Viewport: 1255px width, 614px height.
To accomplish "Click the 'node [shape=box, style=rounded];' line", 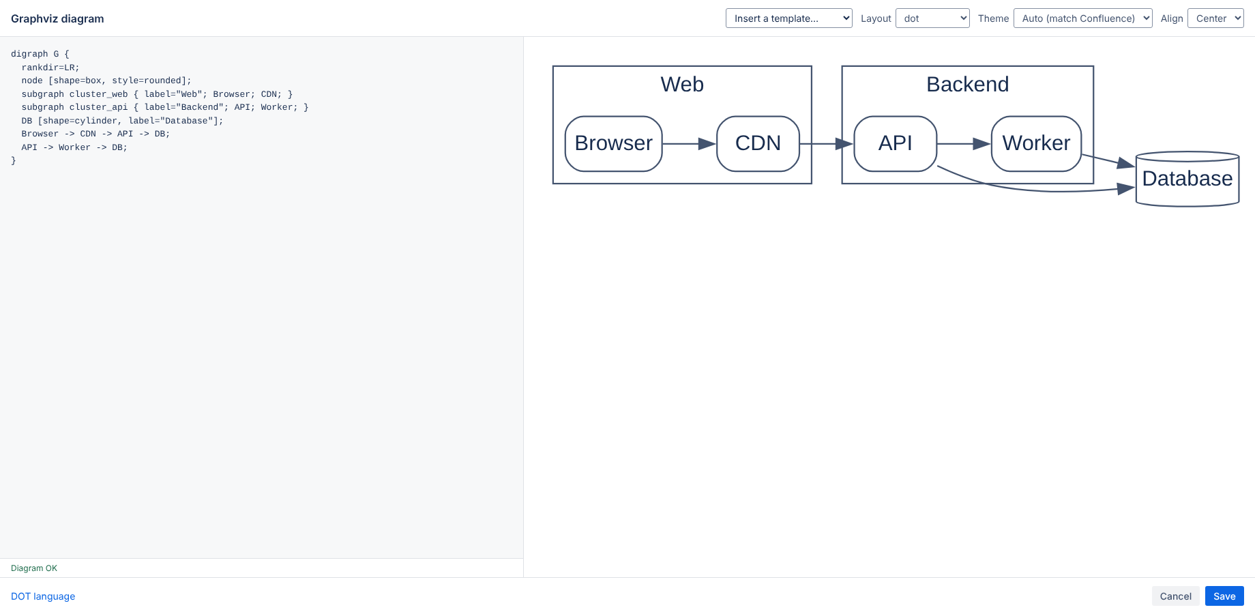I will click(106, 81).
